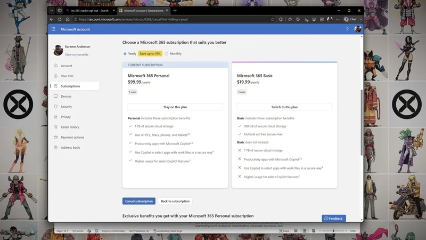Open the Microsoft apps launcher grid

[53, 29]
